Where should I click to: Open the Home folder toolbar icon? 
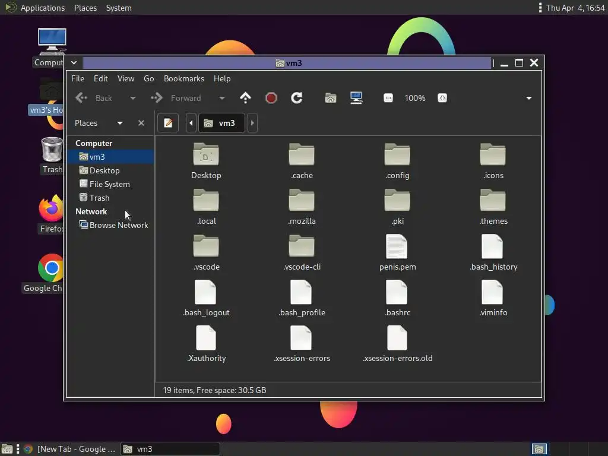330,98
